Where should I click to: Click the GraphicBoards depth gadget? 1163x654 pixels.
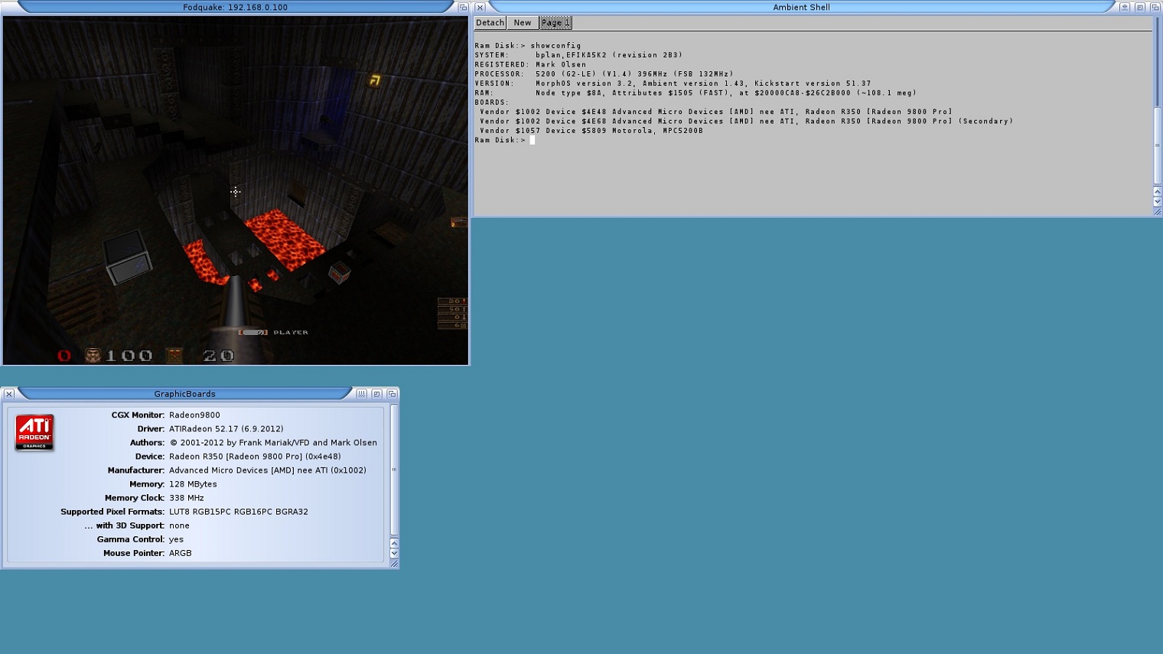[392, 394]
